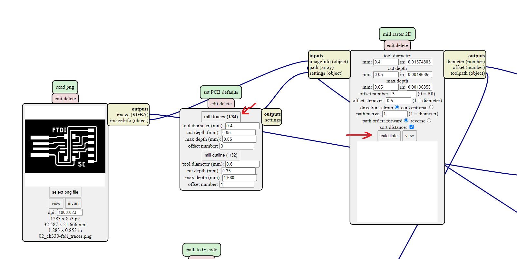The width and height of the screenshot is (517, 259).
Task: Click the set PCB defaults module title
Action: tap(221, 92)
